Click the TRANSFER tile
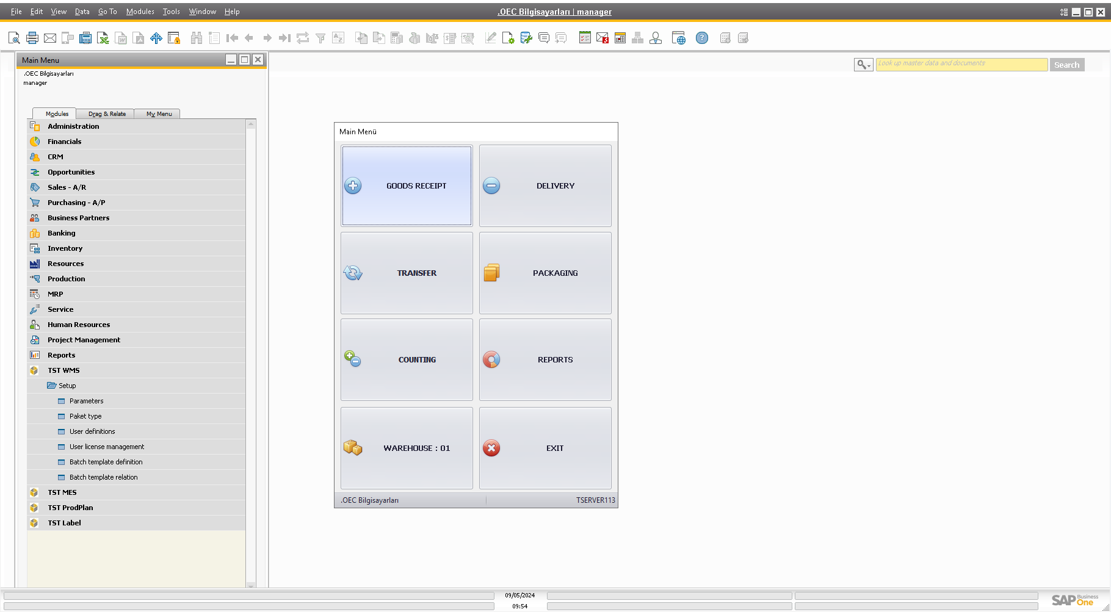The height and width of the screenshot is (612, 1111). [x=407, y=273]
